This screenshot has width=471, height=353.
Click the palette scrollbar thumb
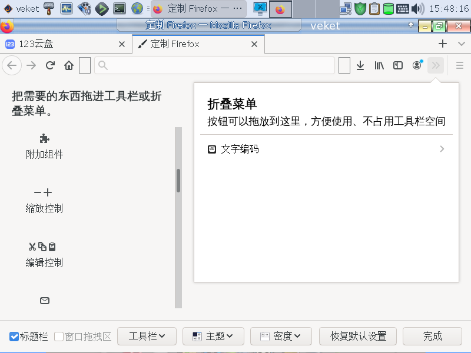[x=178, y=181]
